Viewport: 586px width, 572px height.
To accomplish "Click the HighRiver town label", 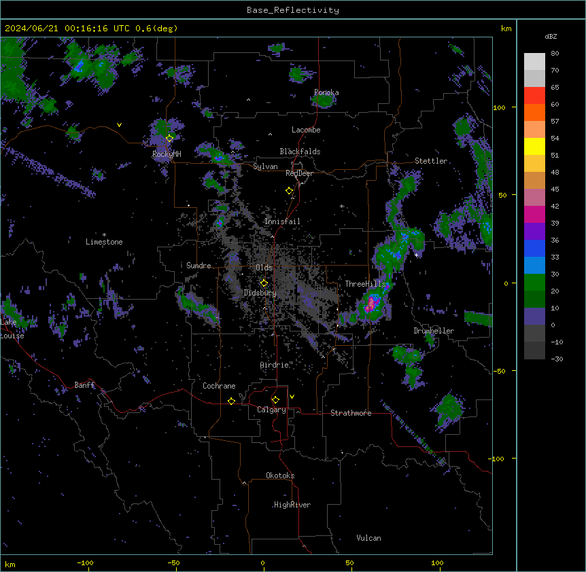I will click(x=292, y=505).
